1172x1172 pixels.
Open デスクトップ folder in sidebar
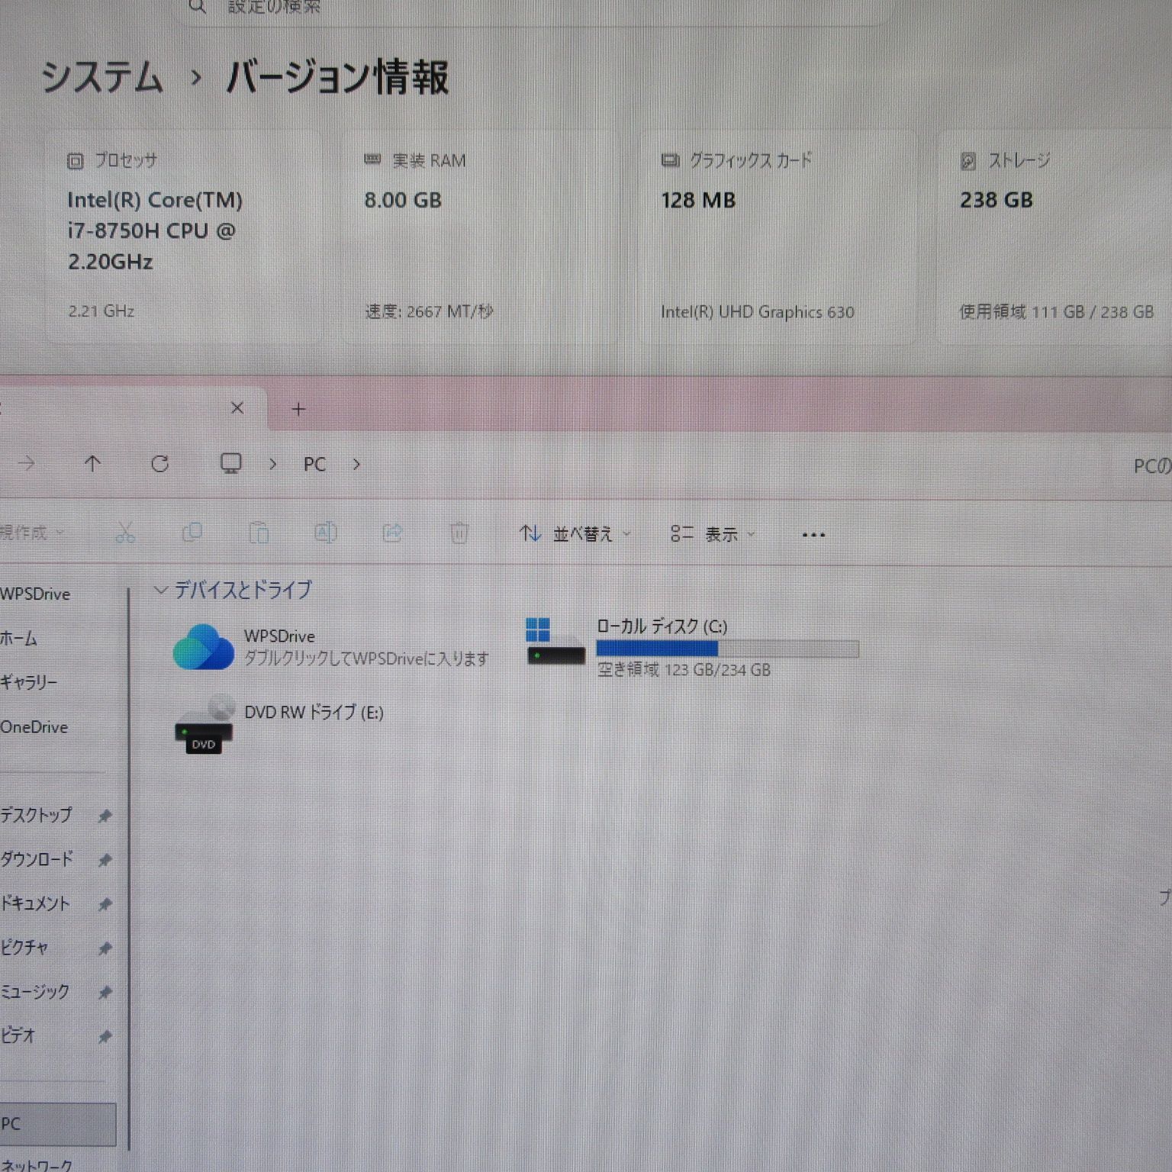37,815
